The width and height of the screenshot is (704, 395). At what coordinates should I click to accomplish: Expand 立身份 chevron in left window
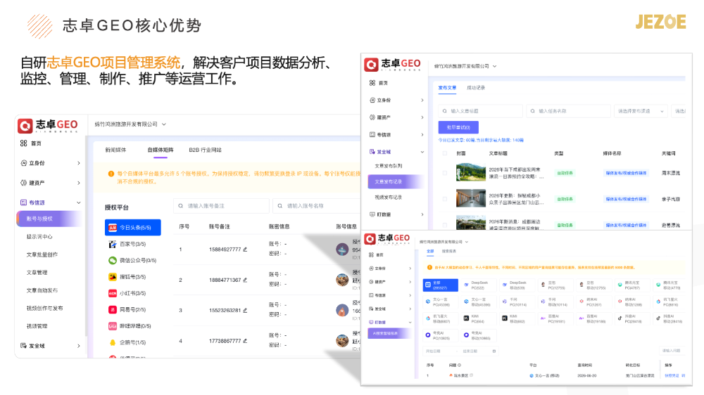(79, 163)
